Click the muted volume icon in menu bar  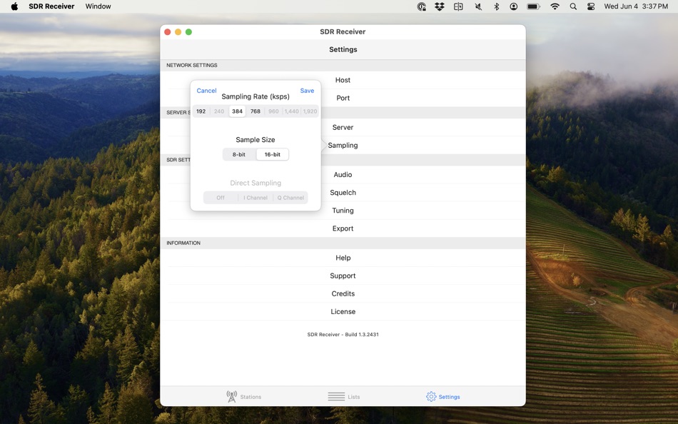point(478,6)
